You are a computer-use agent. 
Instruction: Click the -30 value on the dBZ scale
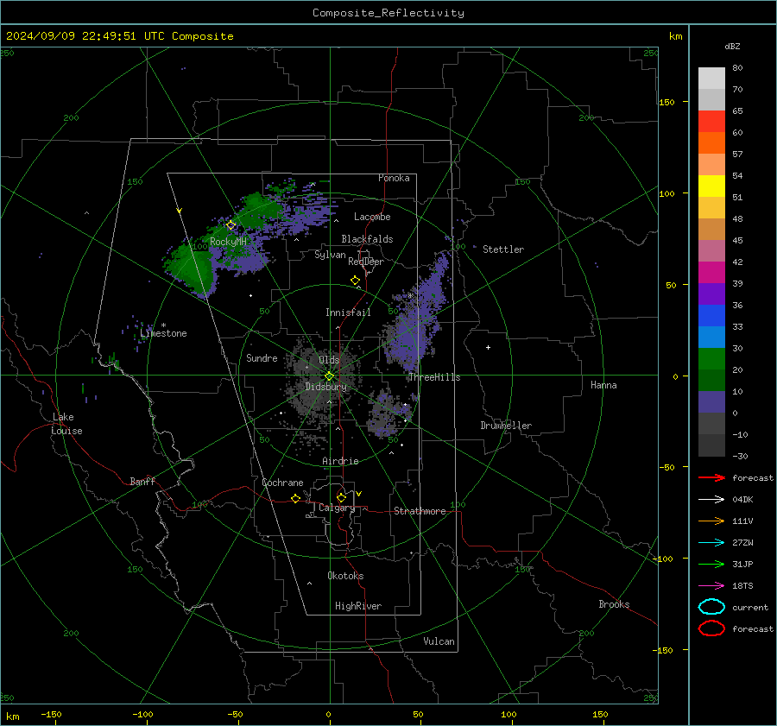[x=740, y=456]
